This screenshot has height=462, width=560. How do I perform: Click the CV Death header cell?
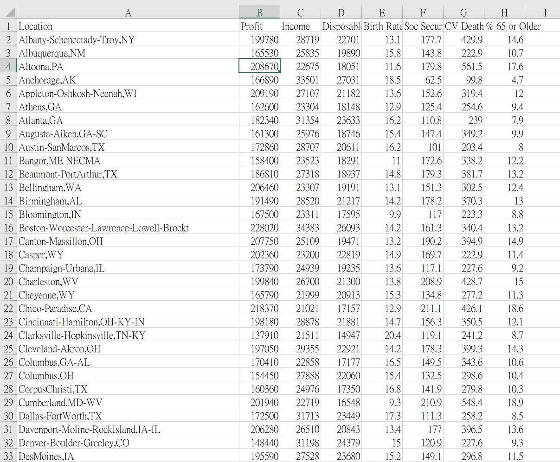[463, 26]
